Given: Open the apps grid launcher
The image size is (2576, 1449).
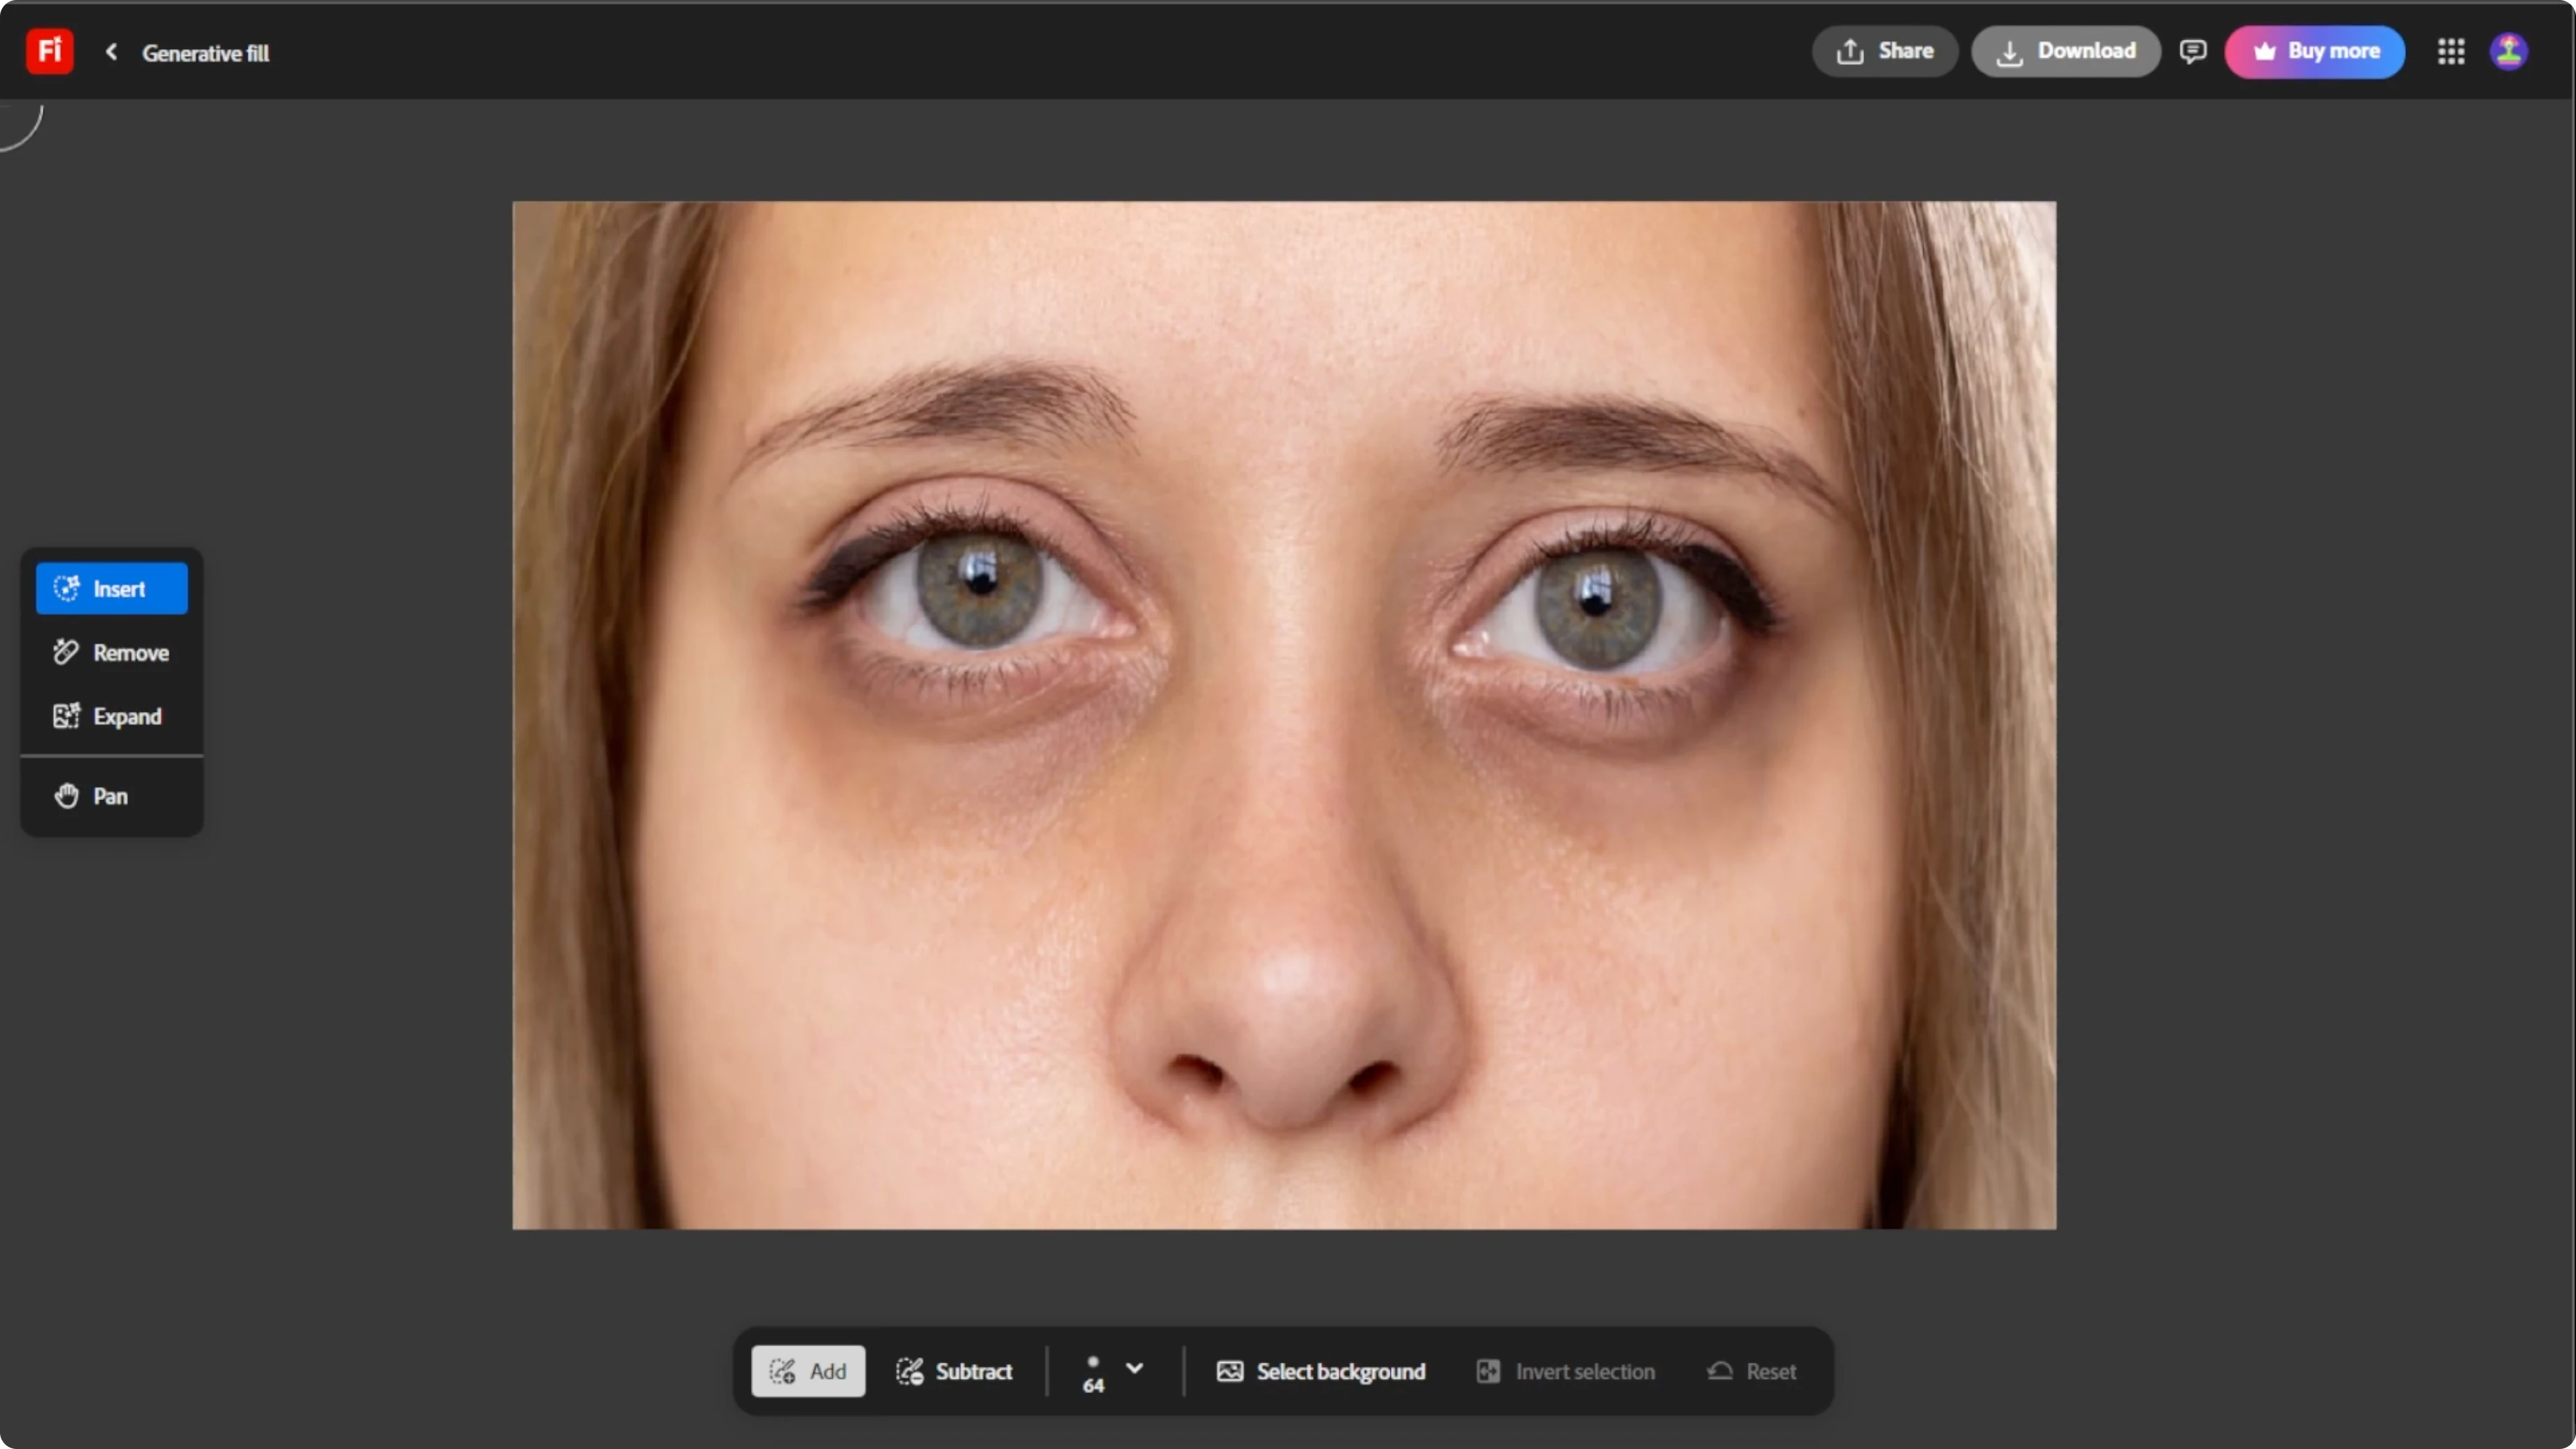Looking at the screenshot, I should (2451, 51).
